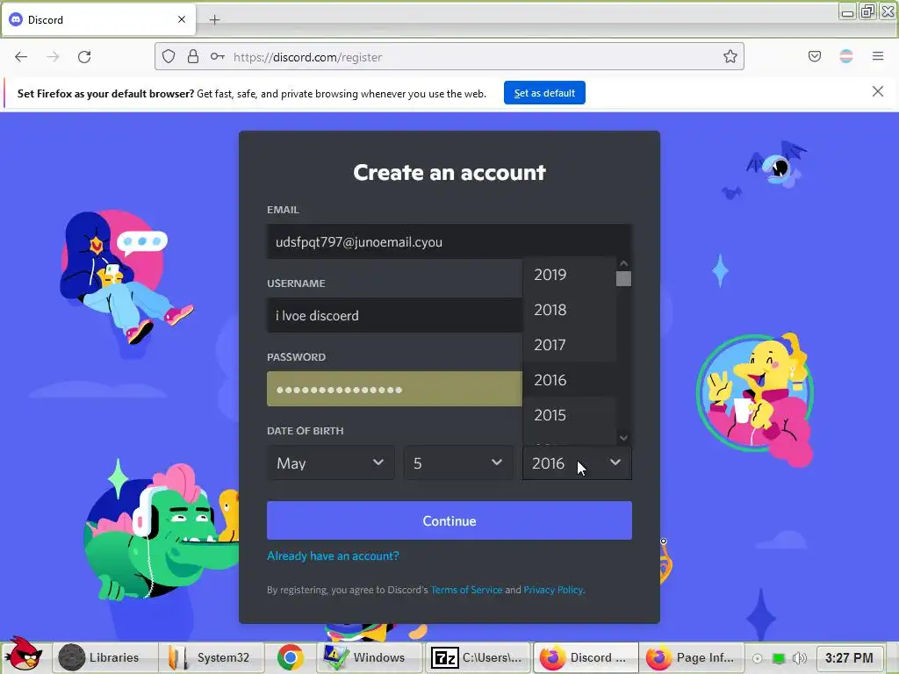Bookmark this page with the star icon

730,57
